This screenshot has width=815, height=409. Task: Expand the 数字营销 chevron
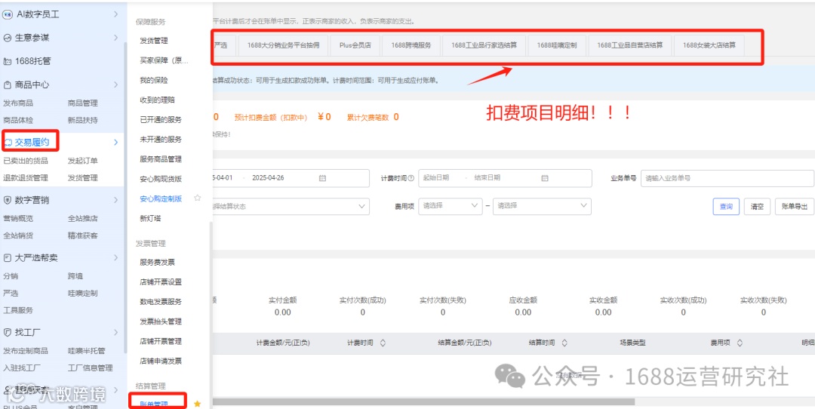point(115,200)
